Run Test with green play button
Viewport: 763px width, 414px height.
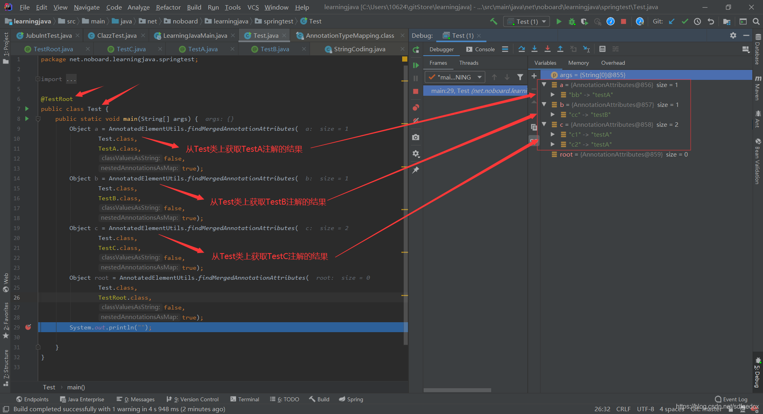(559, 21)
